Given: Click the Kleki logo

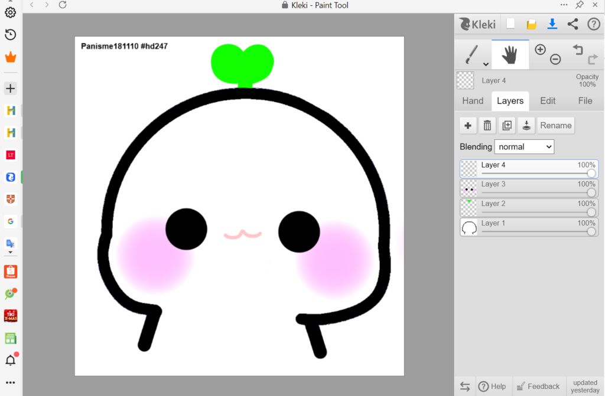Looking at the screenshot, I should (477, 24).
